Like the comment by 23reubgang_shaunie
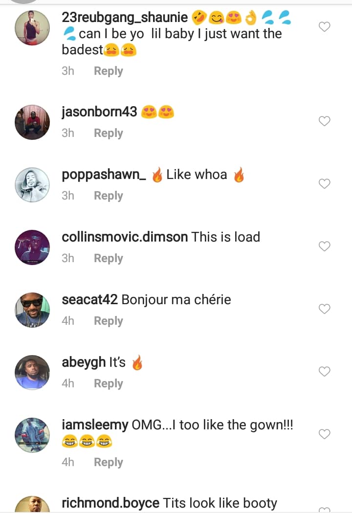352x514 pixels. [x=325, y=27]
